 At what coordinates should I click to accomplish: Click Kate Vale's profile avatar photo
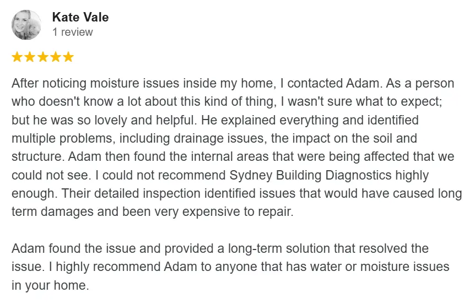(26, 25)
